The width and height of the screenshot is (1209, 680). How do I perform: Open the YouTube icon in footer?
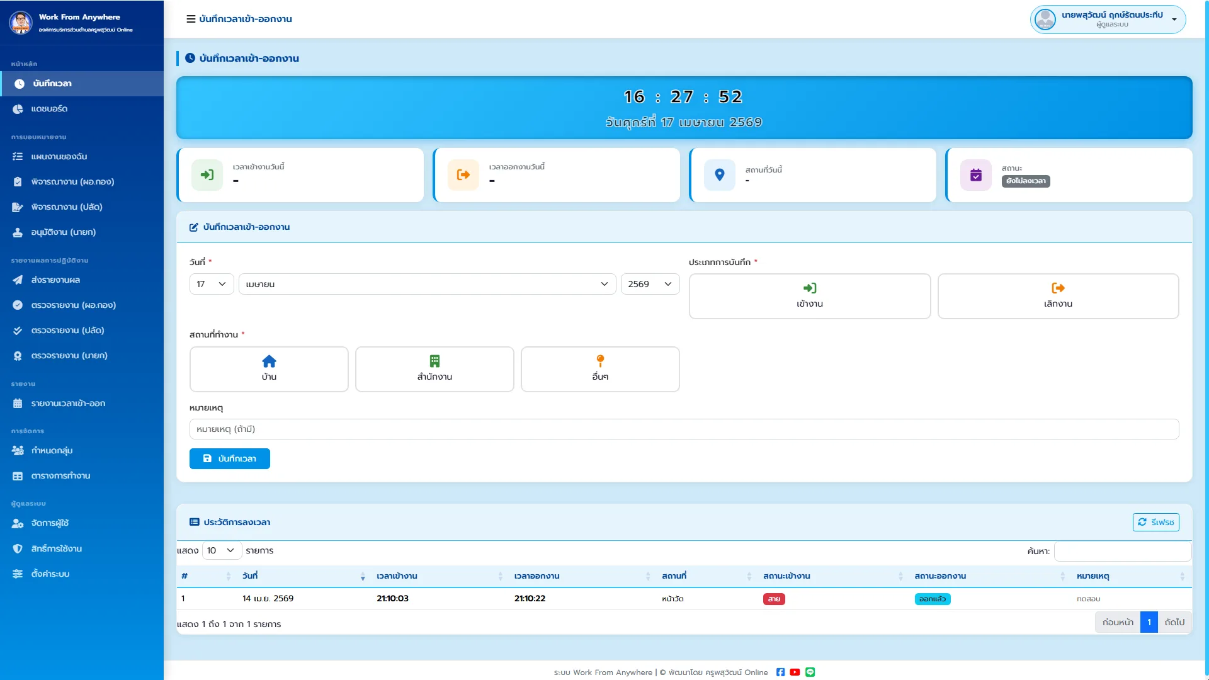pos(795,672)
